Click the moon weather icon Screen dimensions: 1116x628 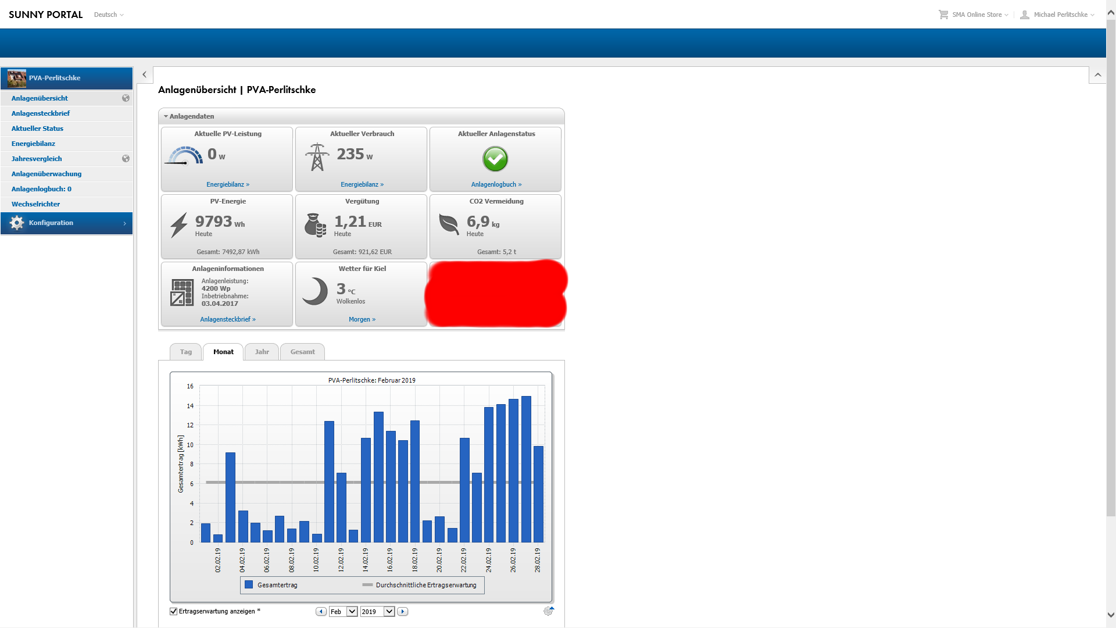[315, 291]
